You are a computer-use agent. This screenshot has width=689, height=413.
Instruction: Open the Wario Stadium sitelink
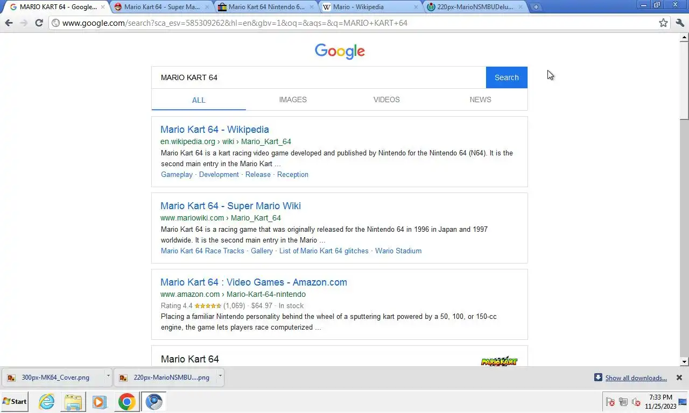[x=398, y=251]
